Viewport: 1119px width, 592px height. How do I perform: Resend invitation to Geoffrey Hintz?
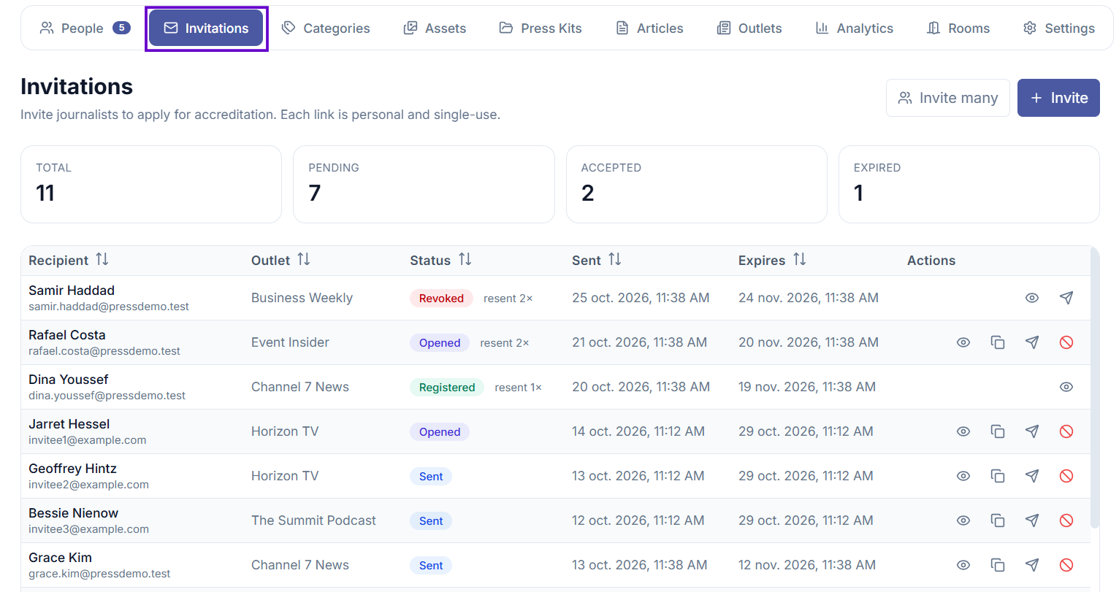(1032, 476)
